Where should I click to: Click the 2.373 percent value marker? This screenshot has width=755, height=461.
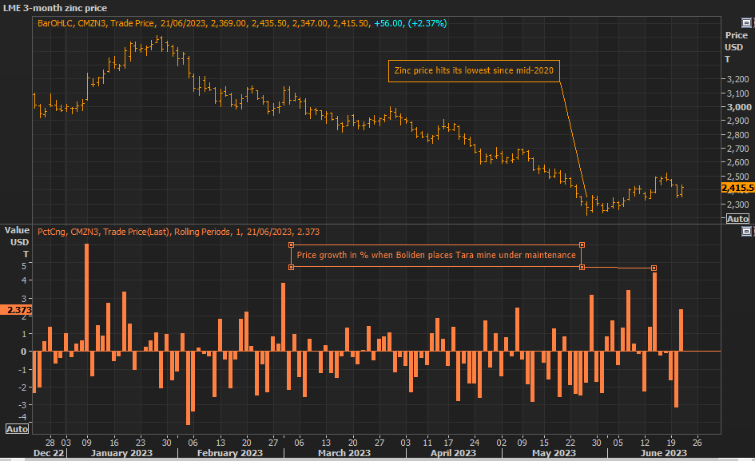pos(18,310)
